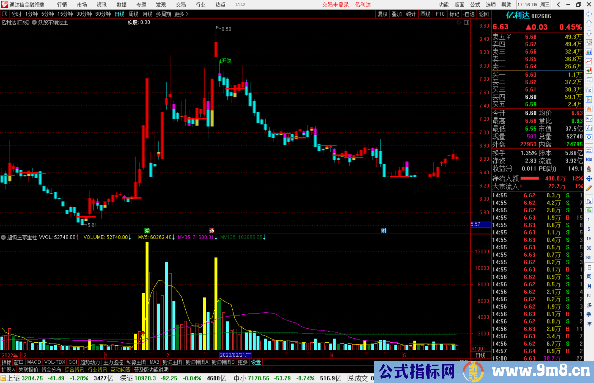Switch to the MACD indicator tab

34,362
